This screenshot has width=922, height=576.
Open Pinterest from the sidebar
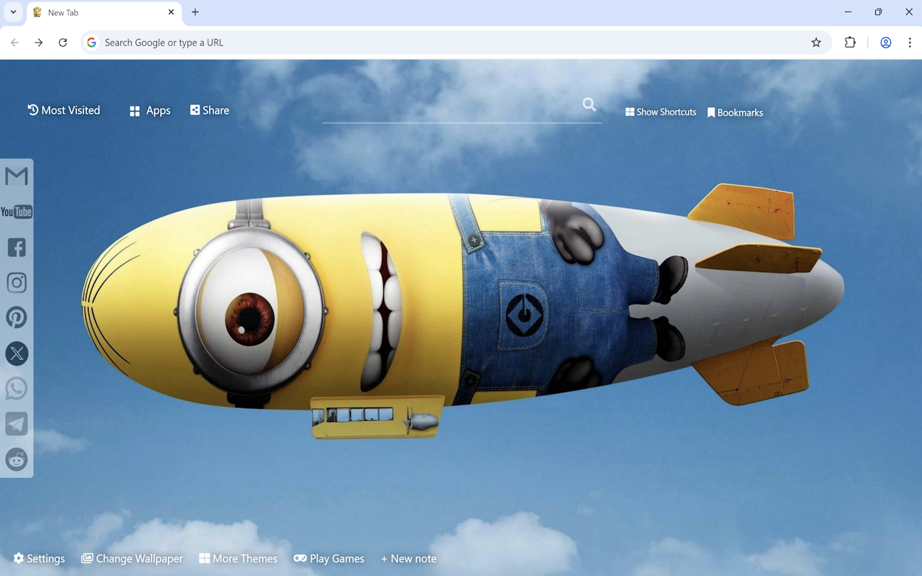click(16, 318)
